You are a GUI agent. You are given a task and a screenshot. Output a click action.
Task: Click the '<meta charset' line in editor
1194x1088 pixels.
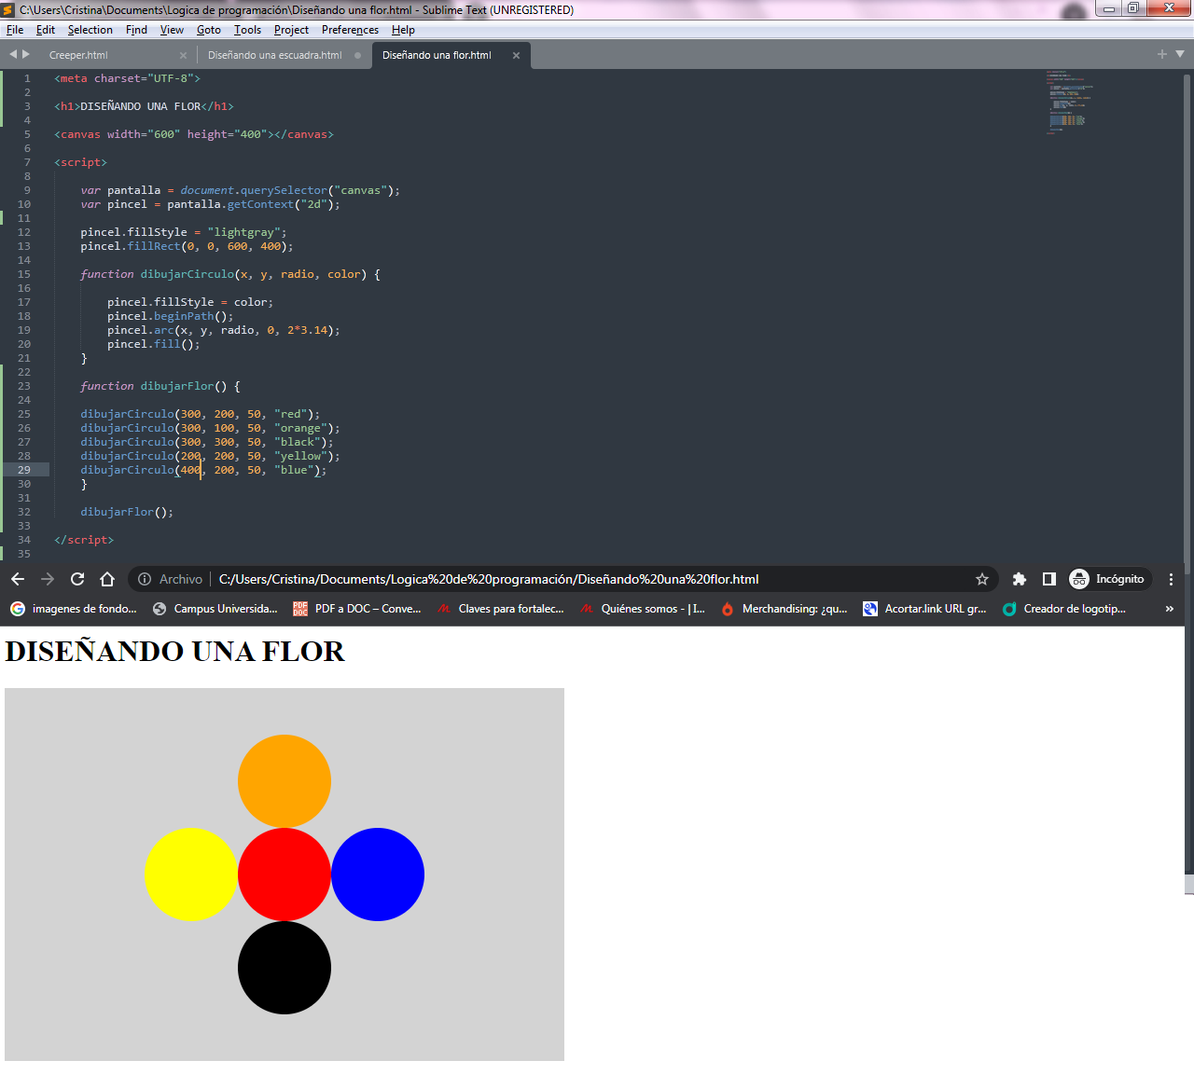click(x=127, y=78)
